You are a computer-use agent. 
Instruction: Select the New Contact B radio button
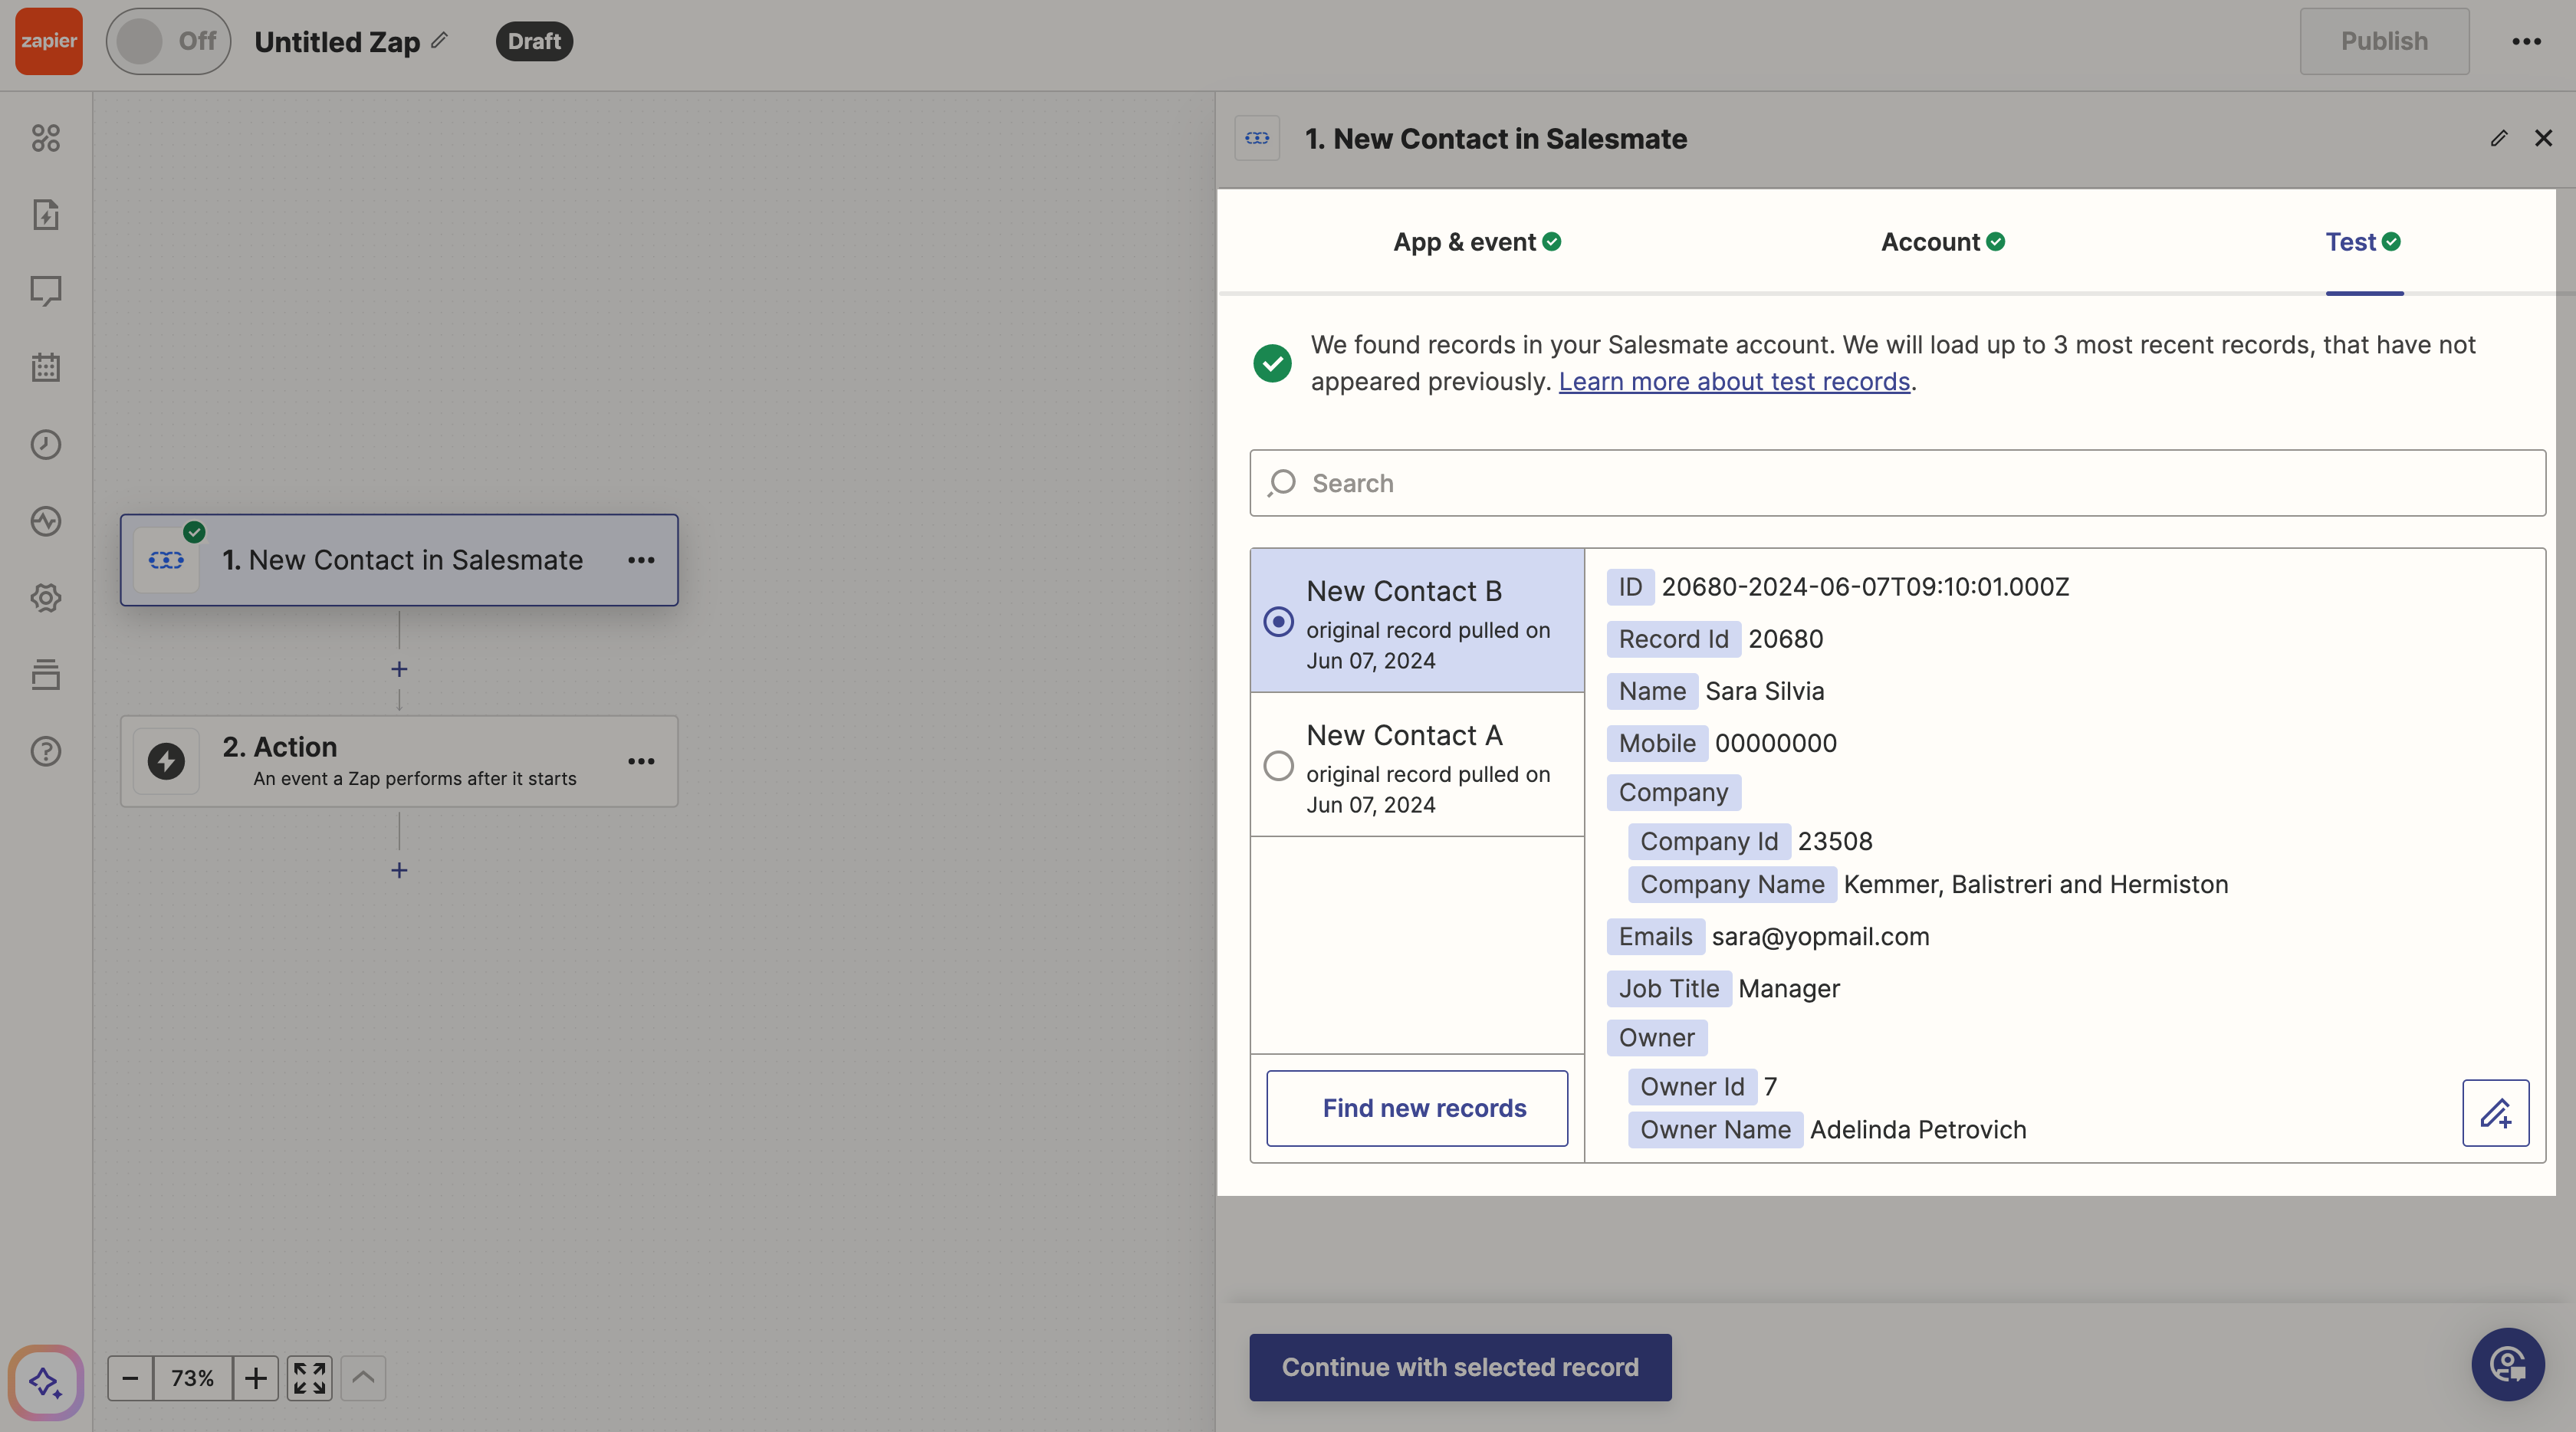click(1278, 621)
